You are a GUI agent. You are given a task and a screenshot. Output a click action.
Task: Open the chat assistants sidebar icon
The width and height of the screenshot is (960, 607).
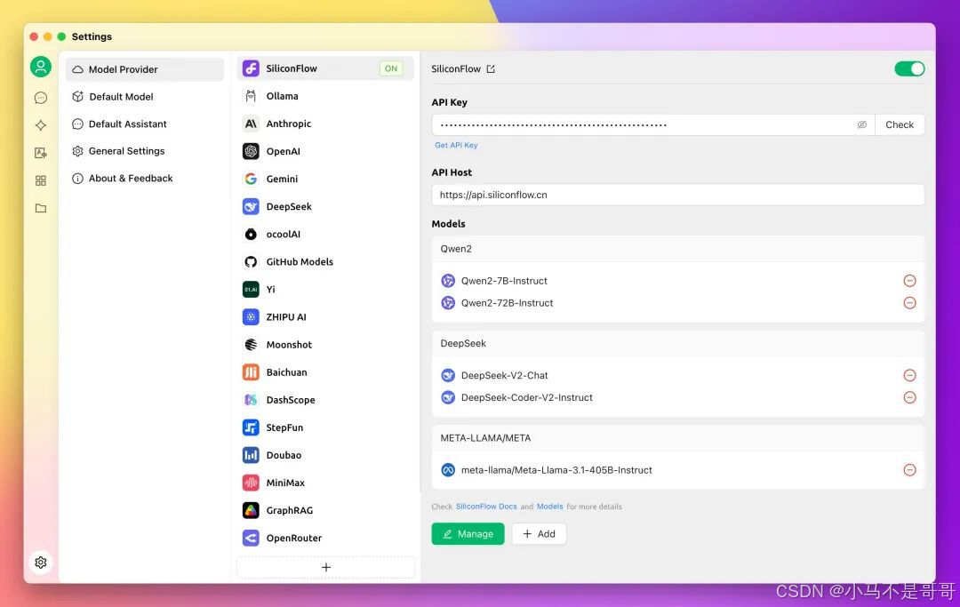click(x=41, y=98)
